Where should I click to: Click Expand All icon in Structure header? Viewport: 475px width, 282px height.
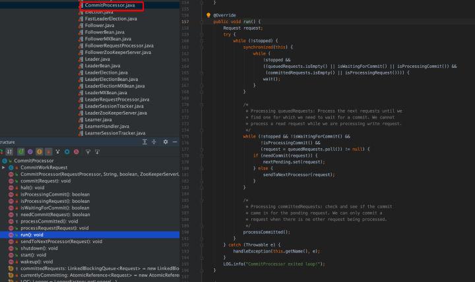point(144,142)
